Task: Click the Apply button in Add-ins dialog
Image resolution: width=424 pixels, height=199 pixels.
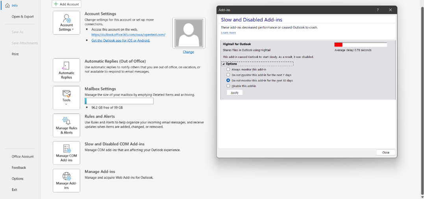Action: coord(235,93)
